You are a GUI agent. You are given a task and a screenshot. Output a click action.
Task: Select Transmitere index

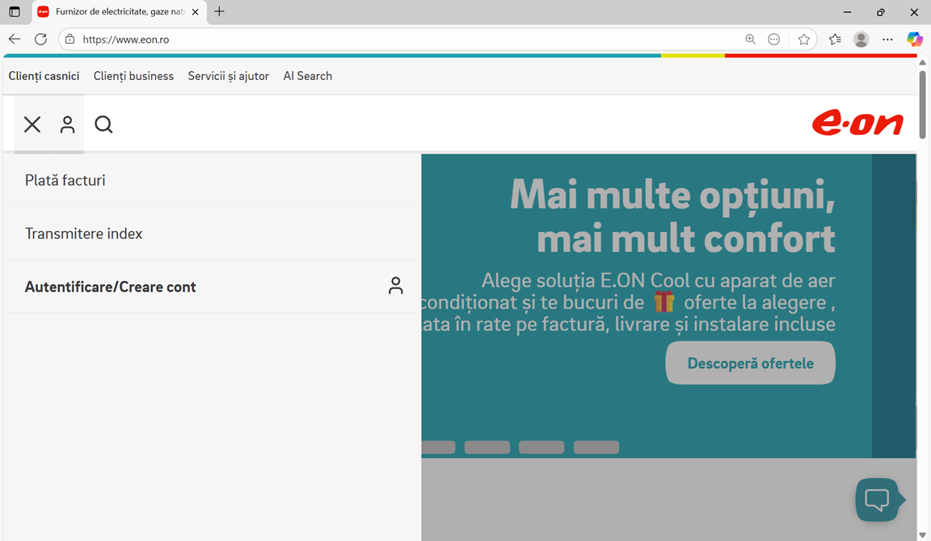[83, 233]
